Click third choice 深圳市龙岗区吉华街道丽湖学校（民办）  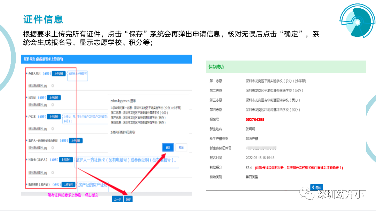click(273, 100)
